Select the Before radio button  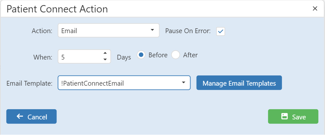(141, 55)
